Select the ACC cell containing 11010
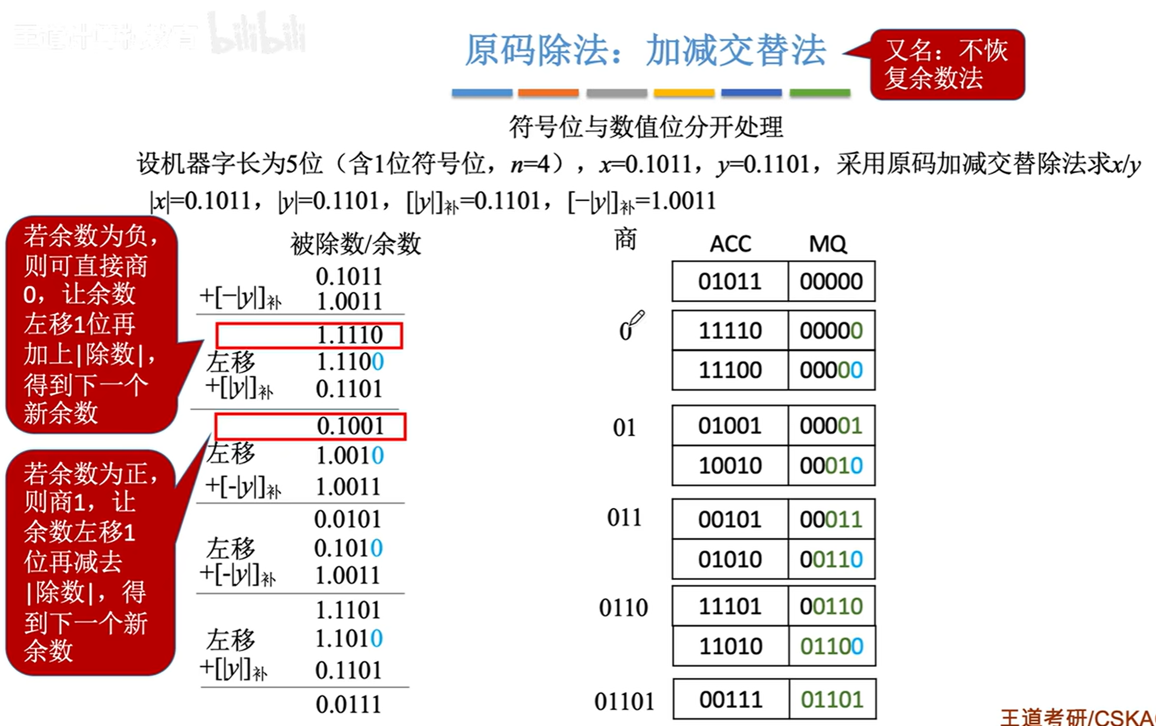The image size is (1156, 726). tap(730, 646)
